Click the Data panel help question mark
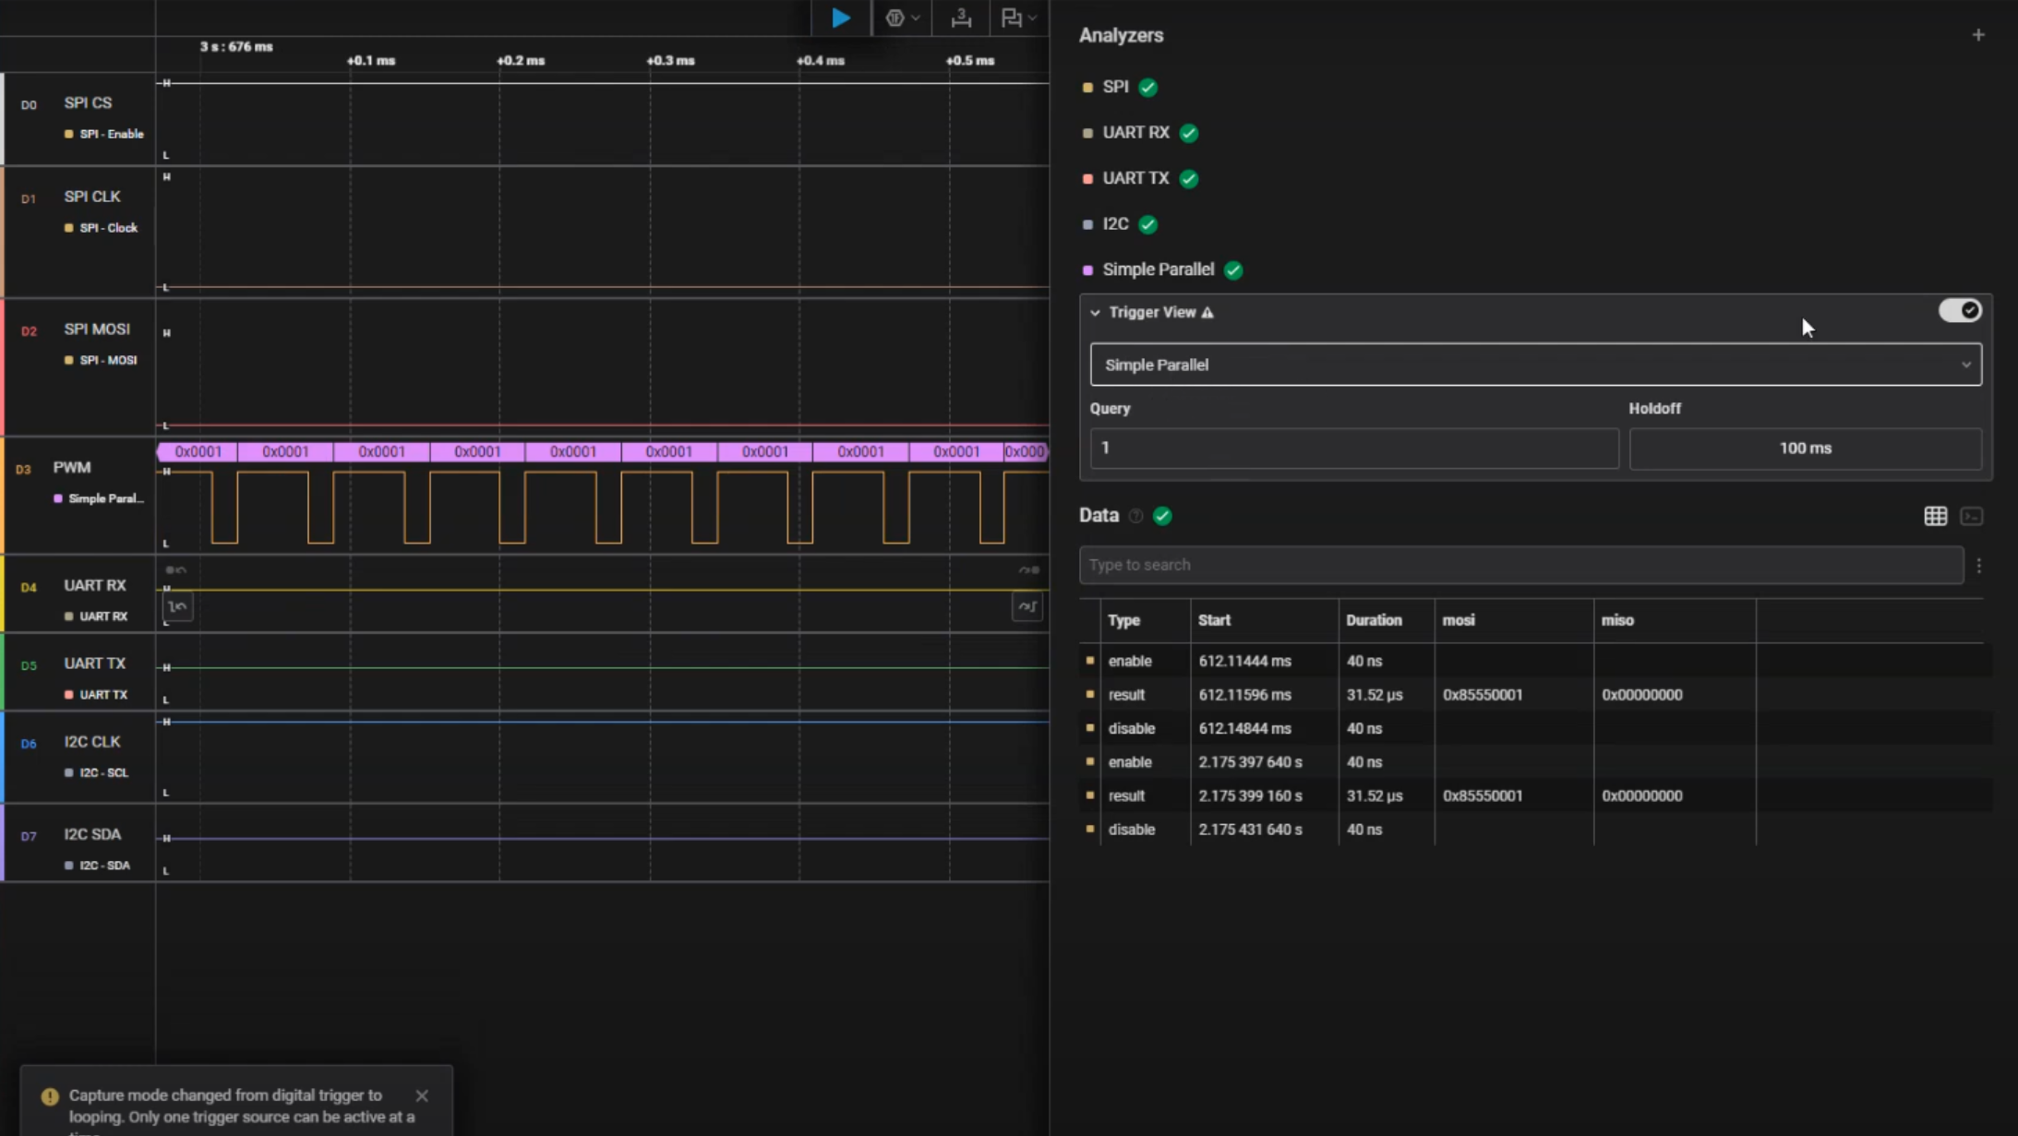 point(1136,516)
